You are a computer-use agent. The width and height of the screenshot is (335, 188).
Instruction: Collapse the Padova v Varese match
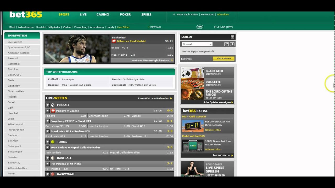pyautogui.click(x=48, y=111)
